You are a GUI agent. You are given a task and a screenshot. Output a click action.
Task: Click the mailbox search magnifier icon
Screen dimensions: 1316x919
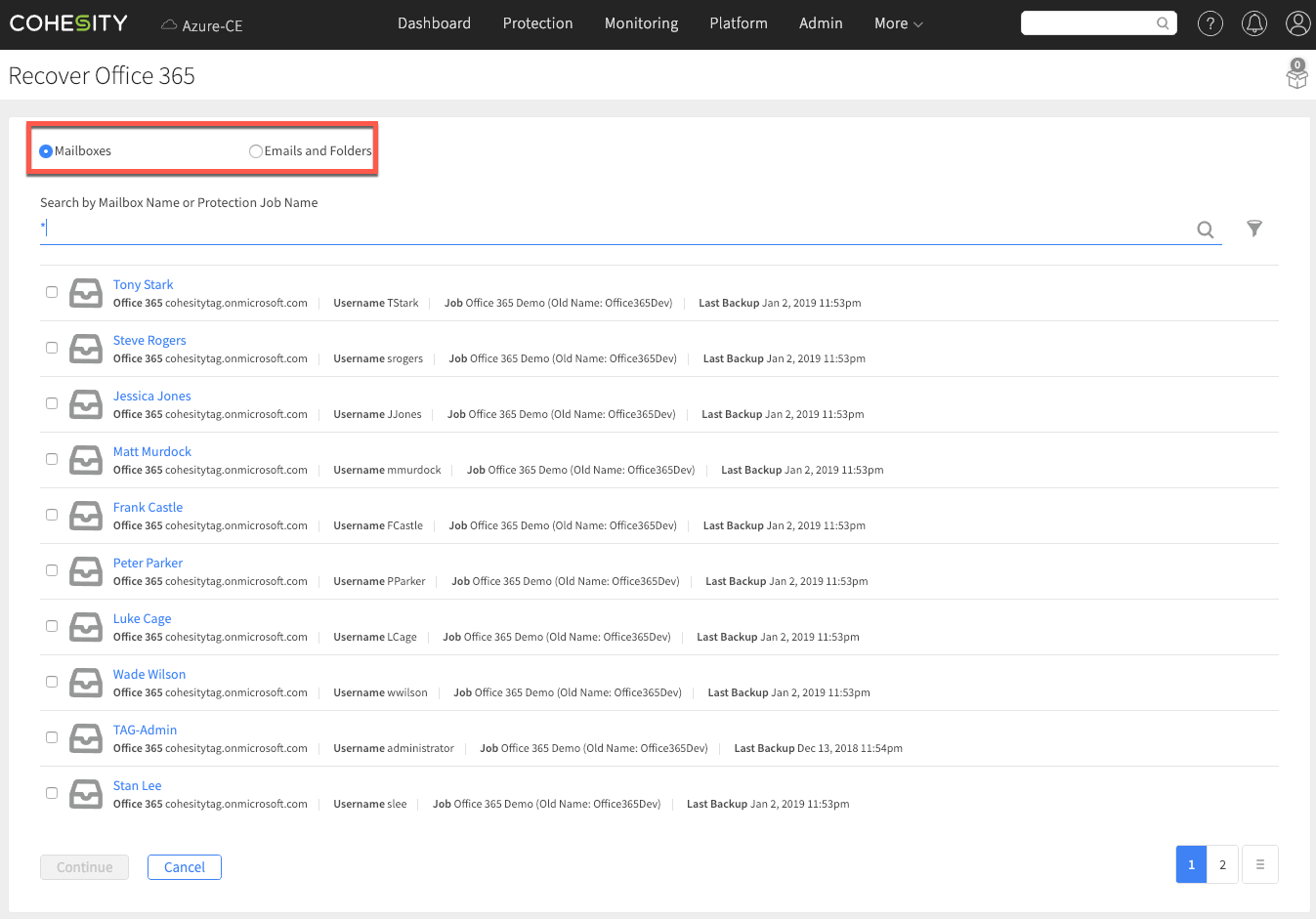click(x=1206, y=230)
